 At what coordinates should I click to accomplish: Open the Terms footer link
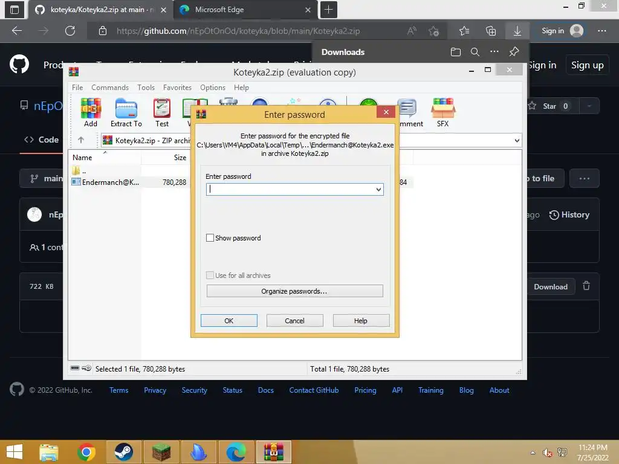tap(119, 390)
